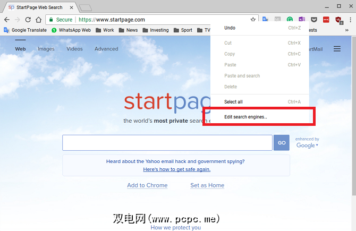Open the TV bookmarks folder

click(x=204, y=30)
